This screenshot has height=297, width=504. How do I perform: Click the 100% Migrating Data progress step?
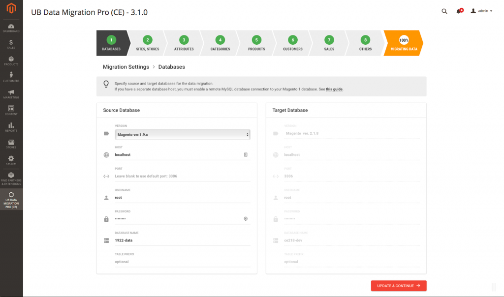click(403, 43)
